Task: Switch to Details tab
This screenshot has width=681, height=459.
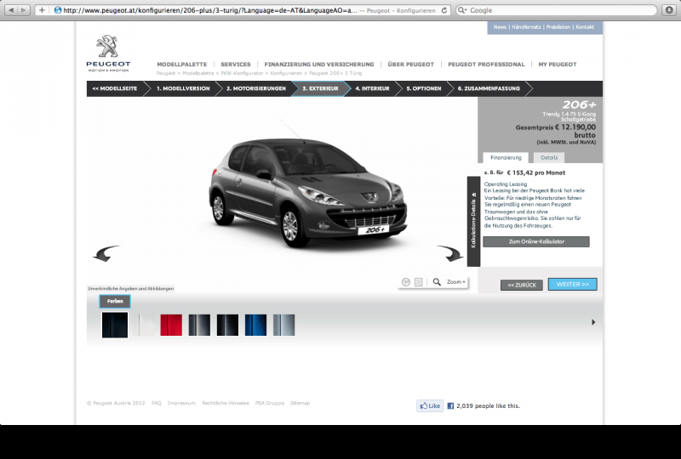Action: (x=549, y=158)
